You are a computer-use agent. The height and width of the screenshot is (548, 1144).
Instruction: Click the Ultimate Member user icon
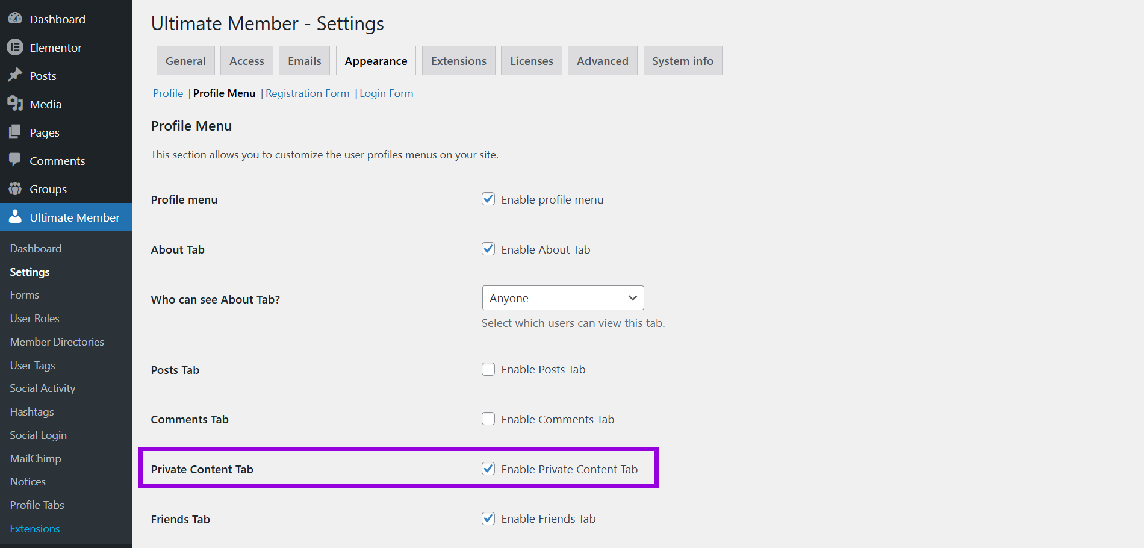15,217
